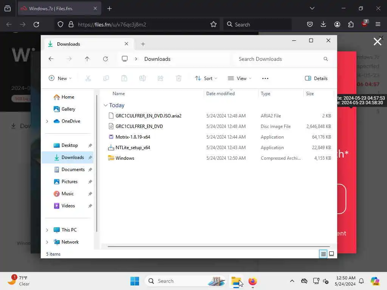Viewport: 387px width, 290px height.
Task: Open Pictures in the navigation pane
Action: [x=67, y=182]
